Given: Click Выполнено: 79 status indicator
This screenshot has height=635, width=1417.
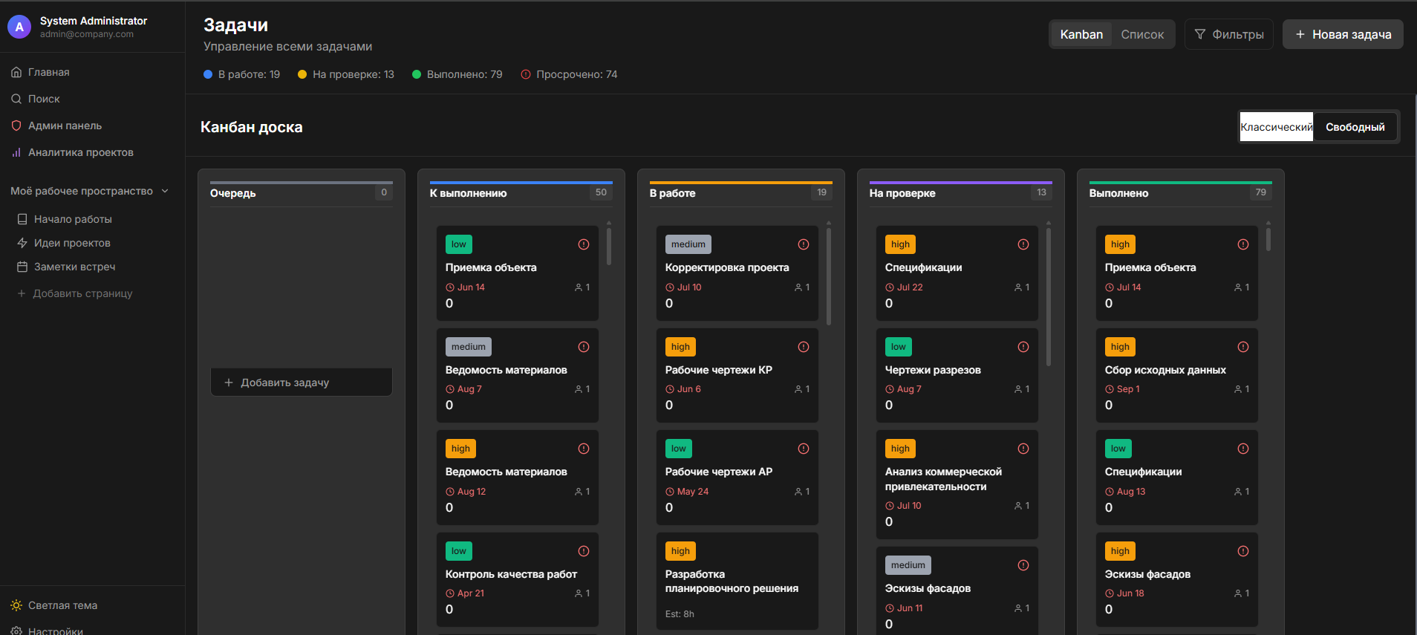Looking at the screenshot, I should pyautogui.click(x=457, y=74).
